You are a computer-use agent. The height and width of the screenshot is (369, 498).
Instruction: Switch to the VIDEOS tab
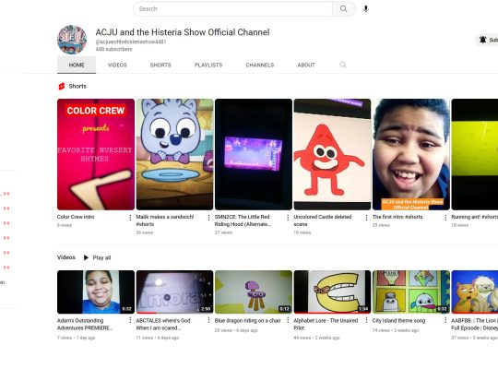point(117,65)
